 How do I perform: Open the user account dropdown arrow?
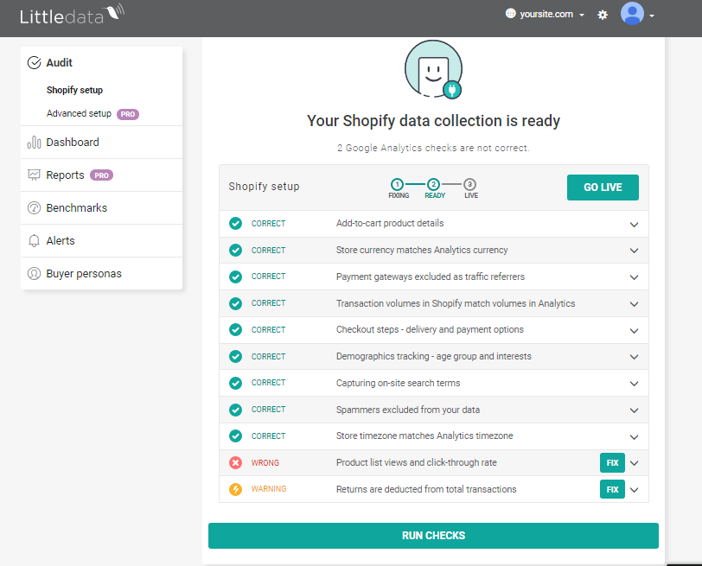point(652,16)
